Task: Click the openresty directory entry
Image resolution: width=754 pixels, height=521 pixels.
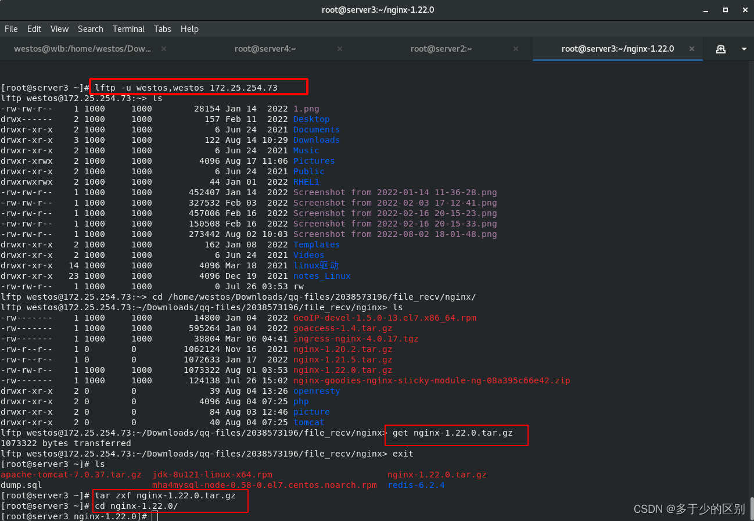Action: coord(317,391)
